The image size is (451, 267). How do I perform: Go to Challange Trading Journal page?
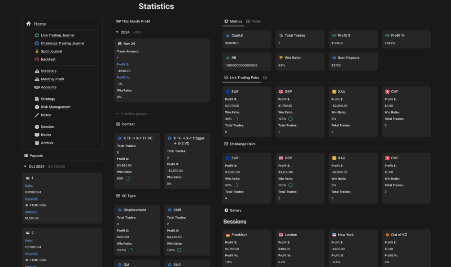[62, 43]
